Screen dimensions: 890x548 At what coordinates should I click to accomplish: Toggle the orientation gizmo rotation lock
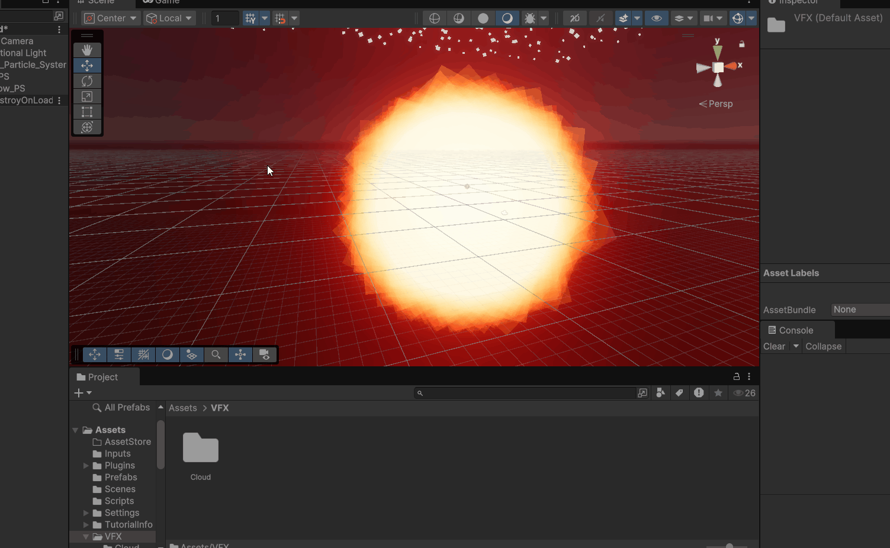742,44
